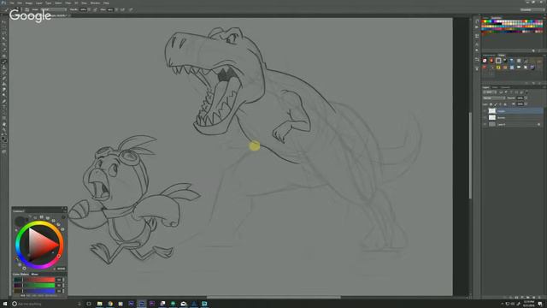Toggle lock image pixels (brush icon) in Layers panel
The image size is (547, 308).
(496, 104)
